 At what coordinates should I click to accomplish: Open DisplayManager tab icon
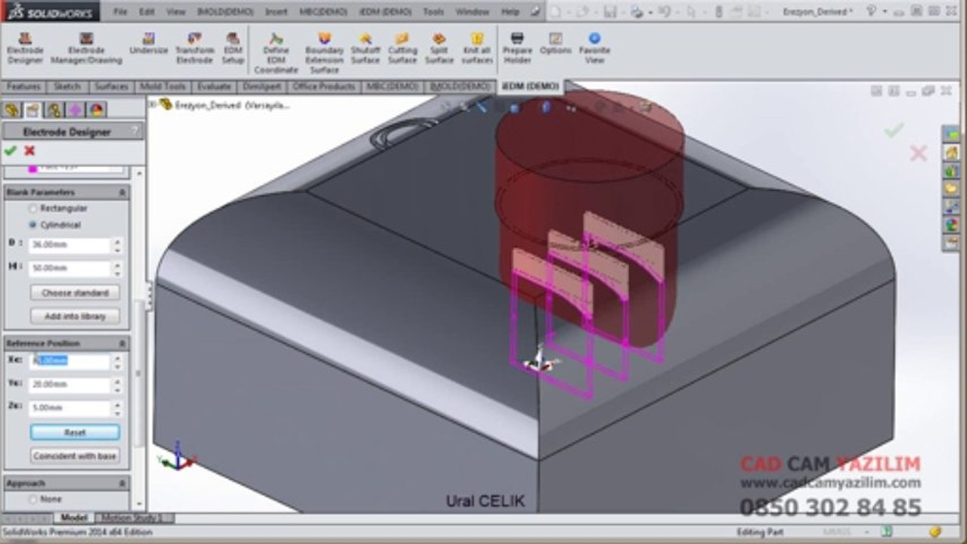[97, 110]
